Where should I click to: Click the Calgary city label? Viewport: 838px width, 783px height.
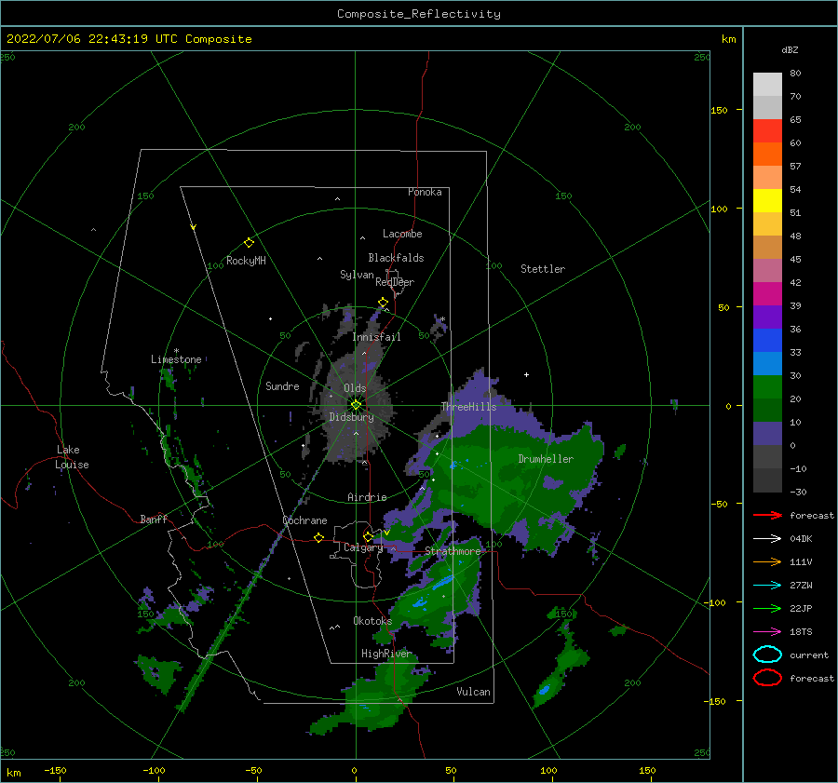(363, 547)
